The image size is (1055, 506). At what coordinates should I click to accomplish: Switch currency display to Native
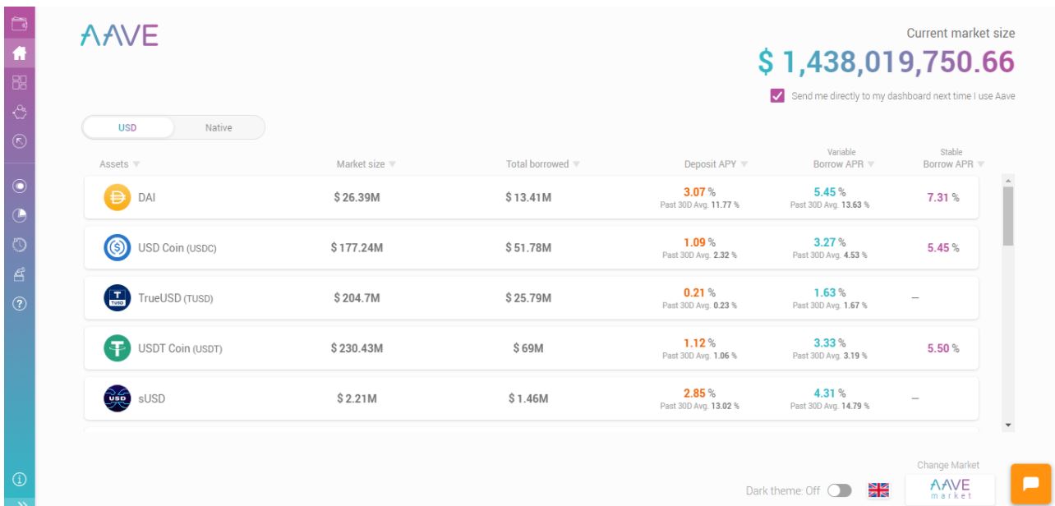[x=219, y=127]
